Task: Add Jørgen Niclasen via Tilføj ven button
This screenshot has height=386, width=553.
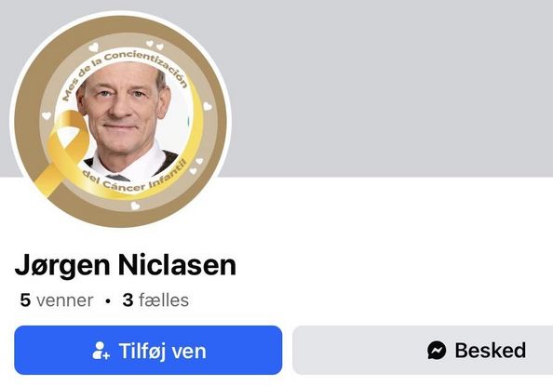Action: click(x=148, y=350)
